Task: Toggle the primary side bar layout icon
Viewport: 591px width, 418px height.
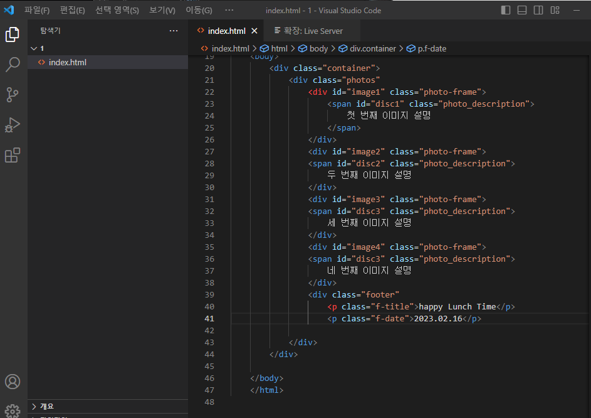Action: [x=505, y=10]
